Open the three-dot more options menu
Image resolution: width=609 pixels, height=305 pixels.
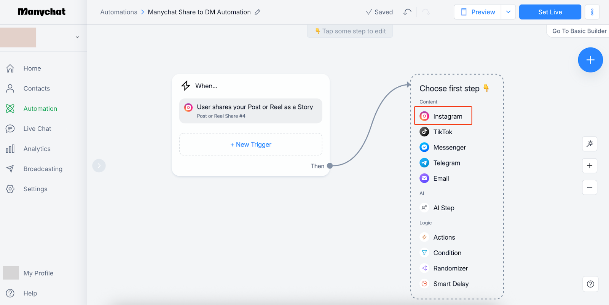592,12
